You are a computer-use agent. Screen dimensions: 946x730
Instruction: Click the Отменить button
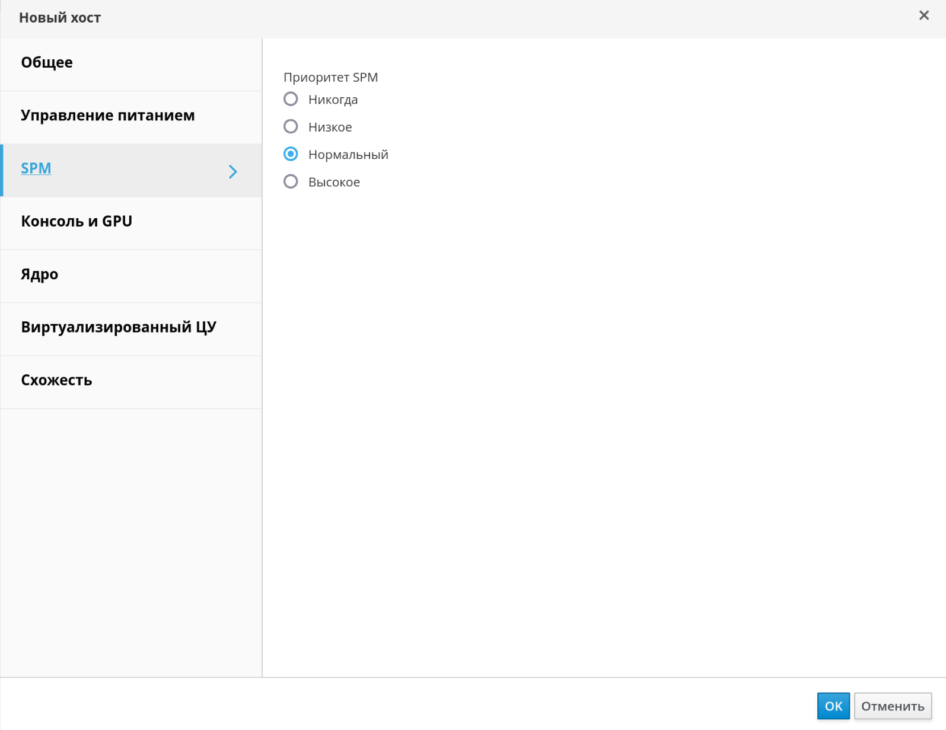click(892, 706)
